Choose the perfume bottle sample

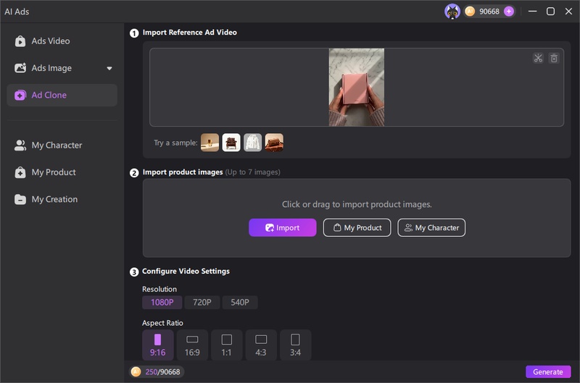210,143
